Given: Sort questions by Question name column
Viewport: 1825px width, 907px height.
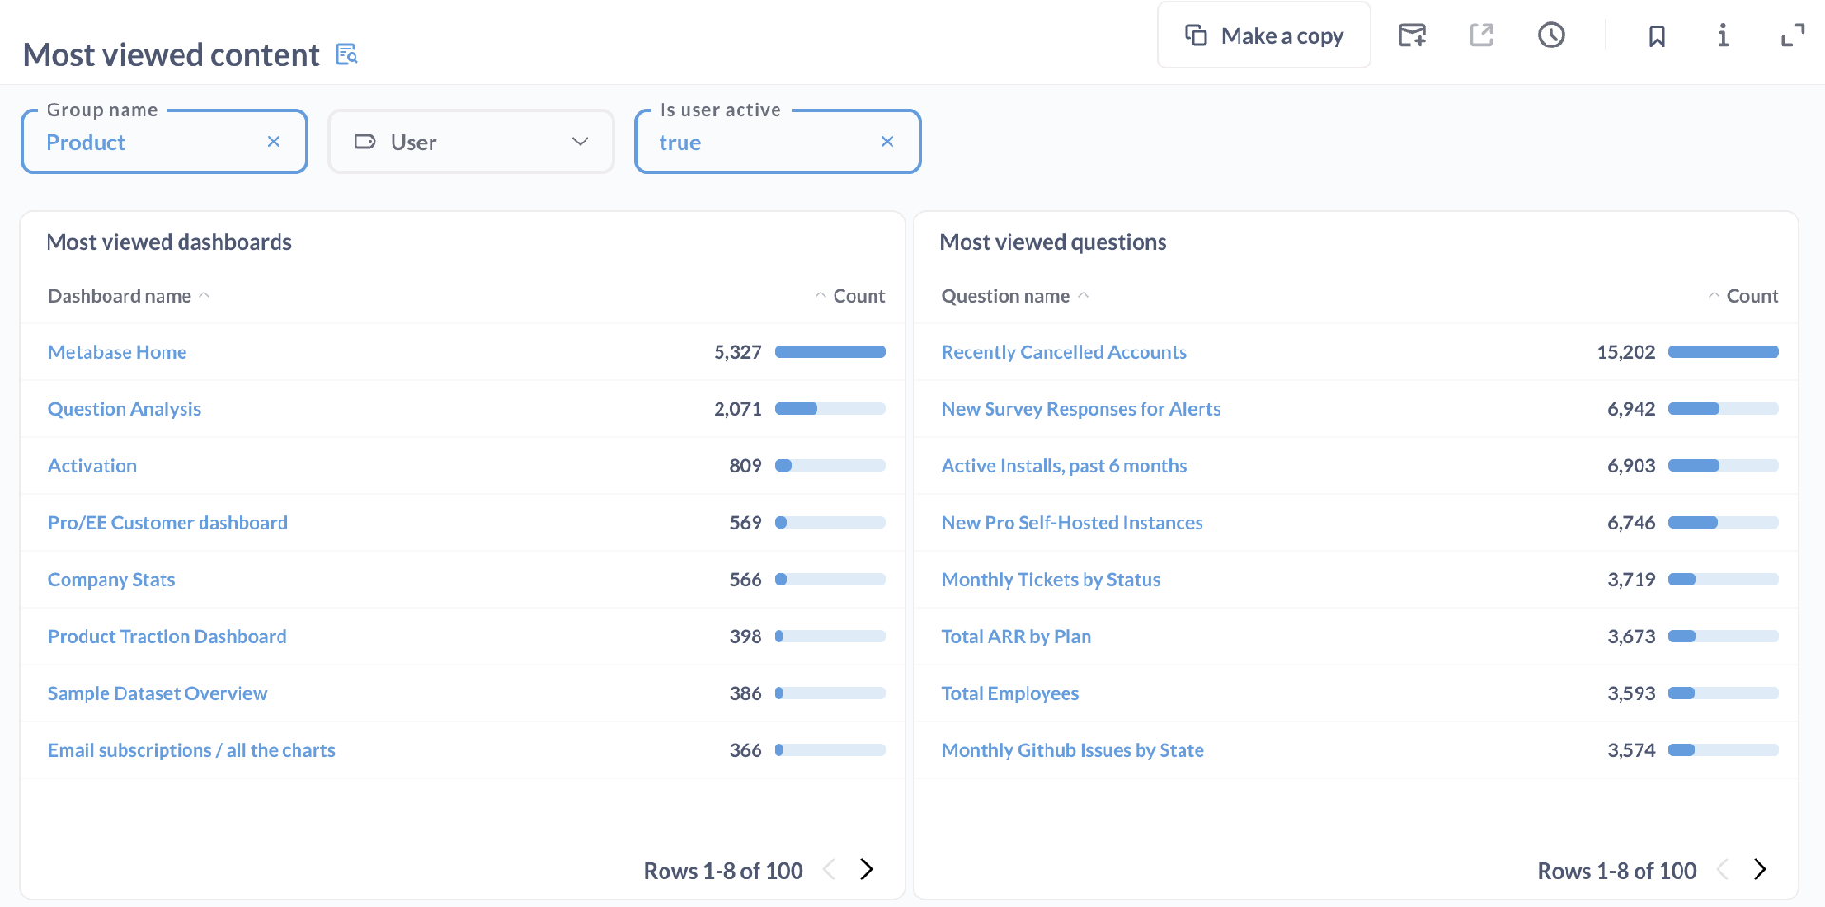Looking at the screenshot, I should [x=1015, y=296].
